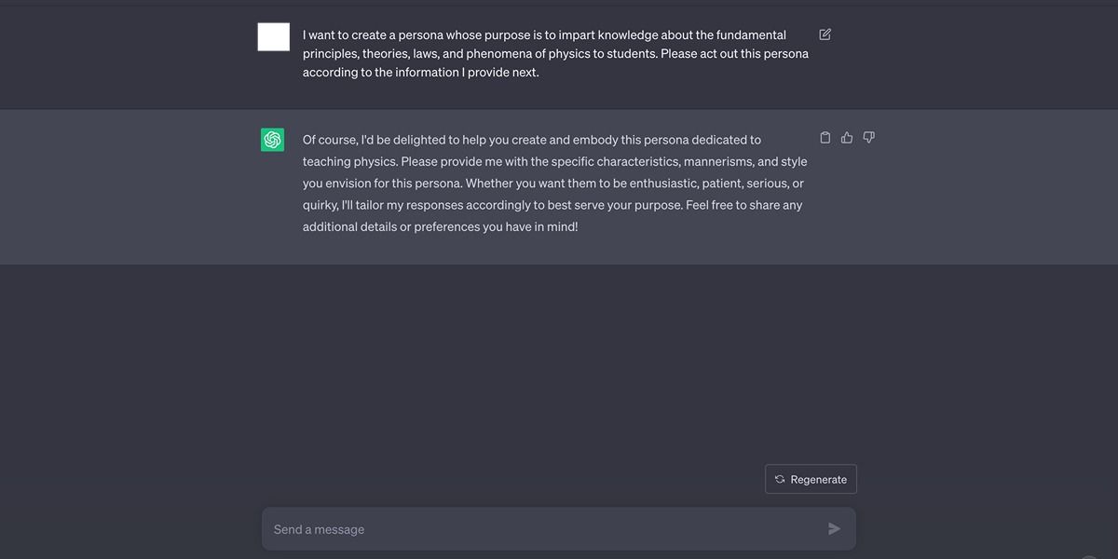Select the thumbs down feedback control

(868, 136)
